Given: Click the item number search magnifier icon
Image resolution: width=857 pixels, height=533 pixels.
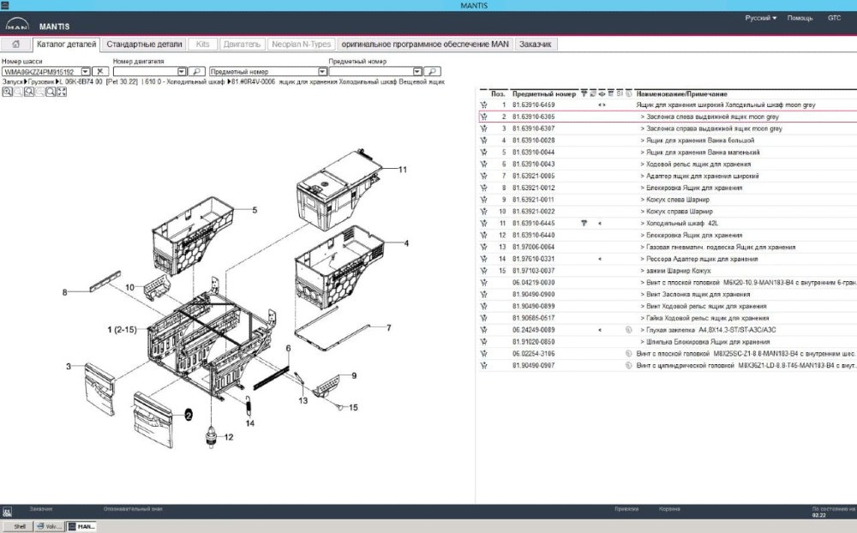Looking at the screenshot, I should coord(433,72).
